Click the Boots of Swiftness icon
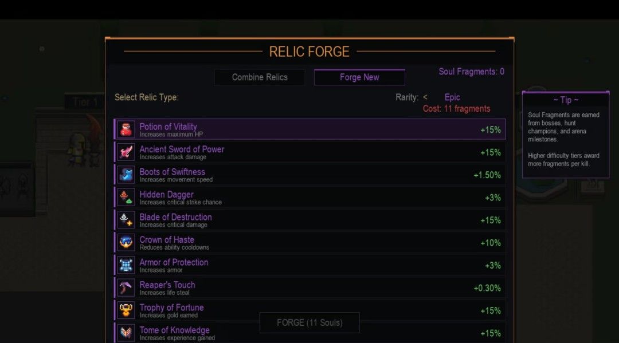The image size is (619, 343). click(126, 175)
